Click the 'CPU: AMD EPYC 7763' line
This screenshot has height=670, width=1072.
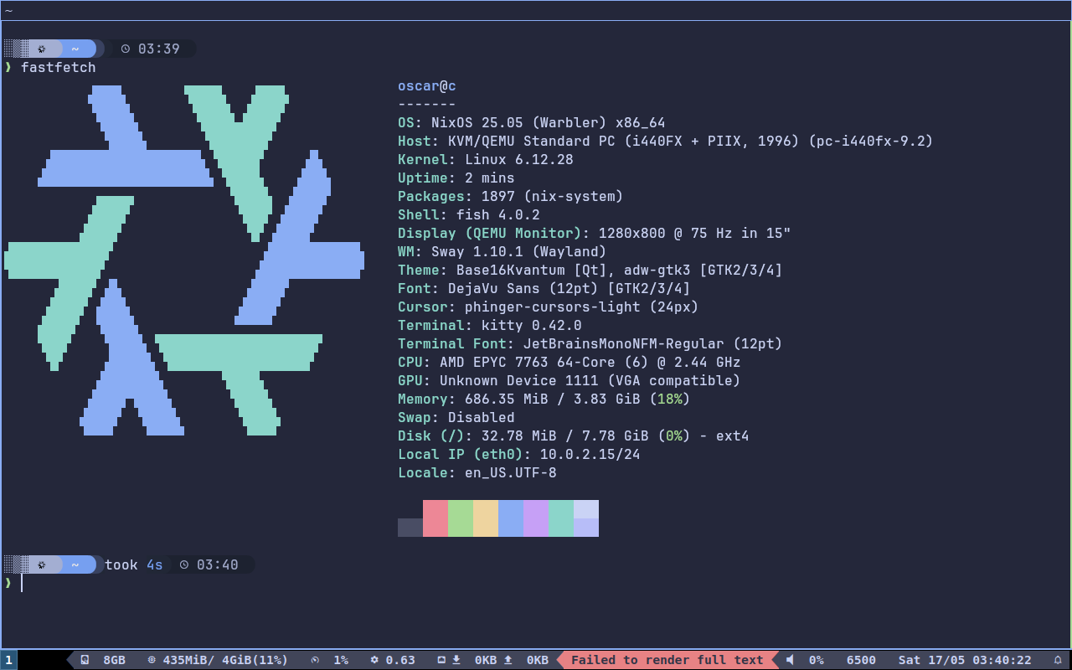569,362
